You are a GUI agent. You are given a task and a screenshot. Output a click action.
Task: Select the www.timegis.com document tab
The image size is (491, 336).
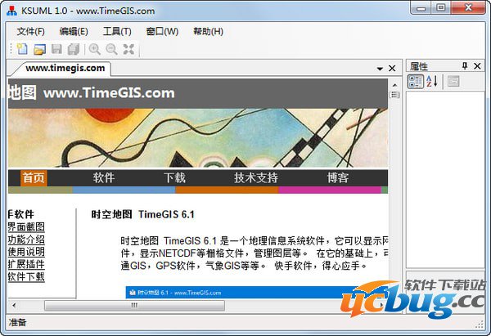tap(65, 68)
